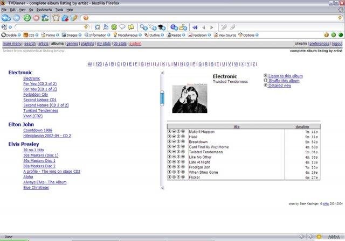Open the preferences link
The height and width of the screenshot is (241, 345).
[320, 44]
